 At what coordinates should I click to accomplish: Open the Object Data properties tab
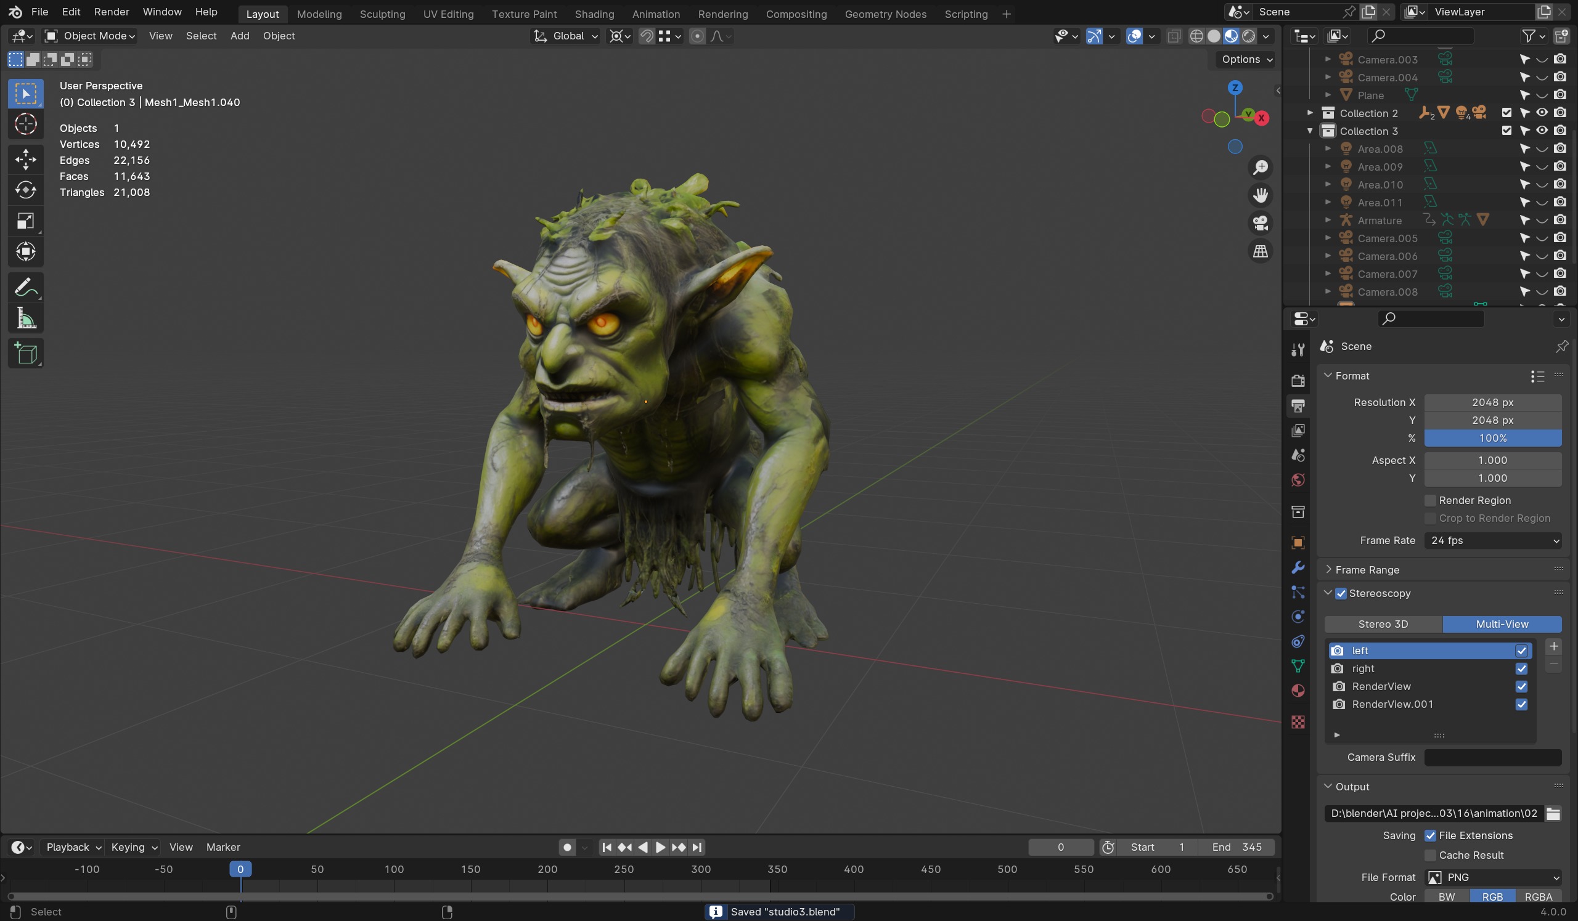click(x=1298, y=667)
